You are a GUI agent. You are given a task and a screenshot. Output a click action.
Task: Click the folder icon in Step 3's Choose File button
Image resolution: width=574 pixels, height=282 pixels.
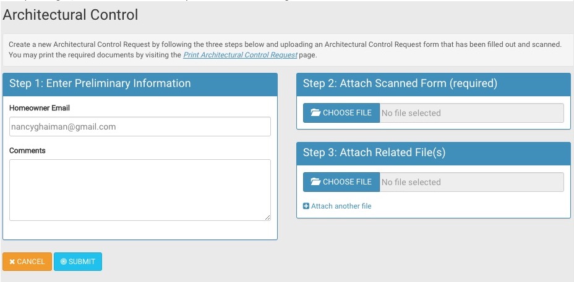click(315, 182)
